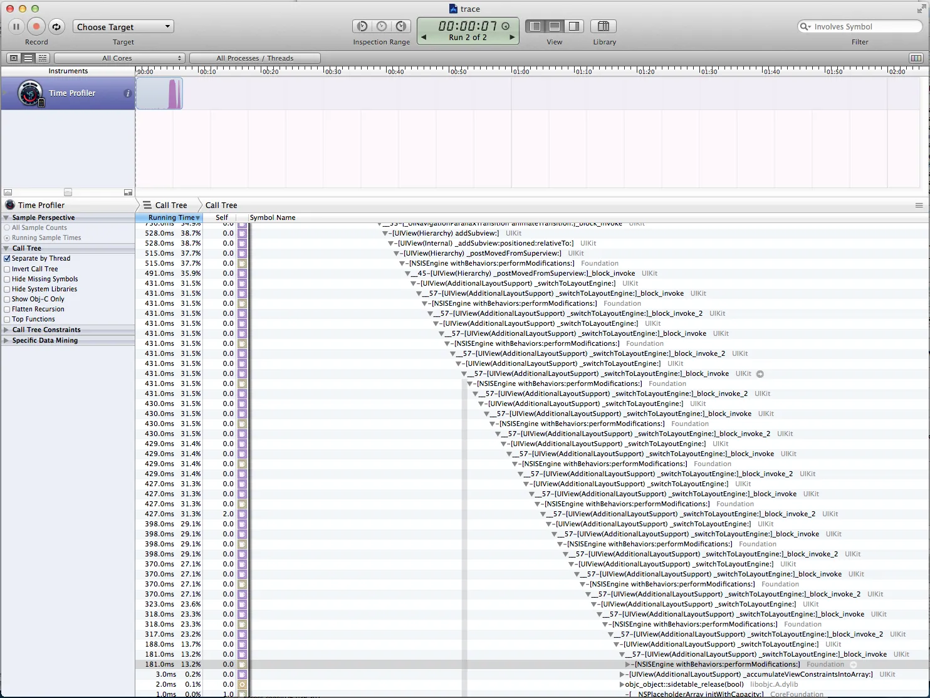Select the All Sample Counts radio button
Viewport: 930px width, 698px height.
coord(7,228)
